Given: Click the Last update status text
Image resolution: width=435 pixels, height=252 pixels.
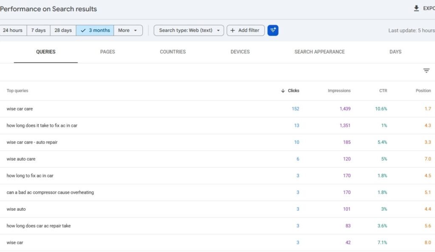Looking at the screenshot, I should coord(411,31).
